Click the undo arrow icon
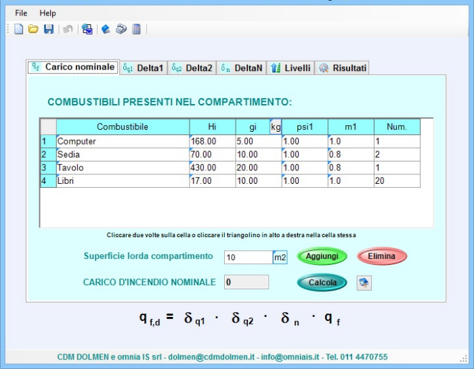 pyautogui.click(x=68, y=29)
